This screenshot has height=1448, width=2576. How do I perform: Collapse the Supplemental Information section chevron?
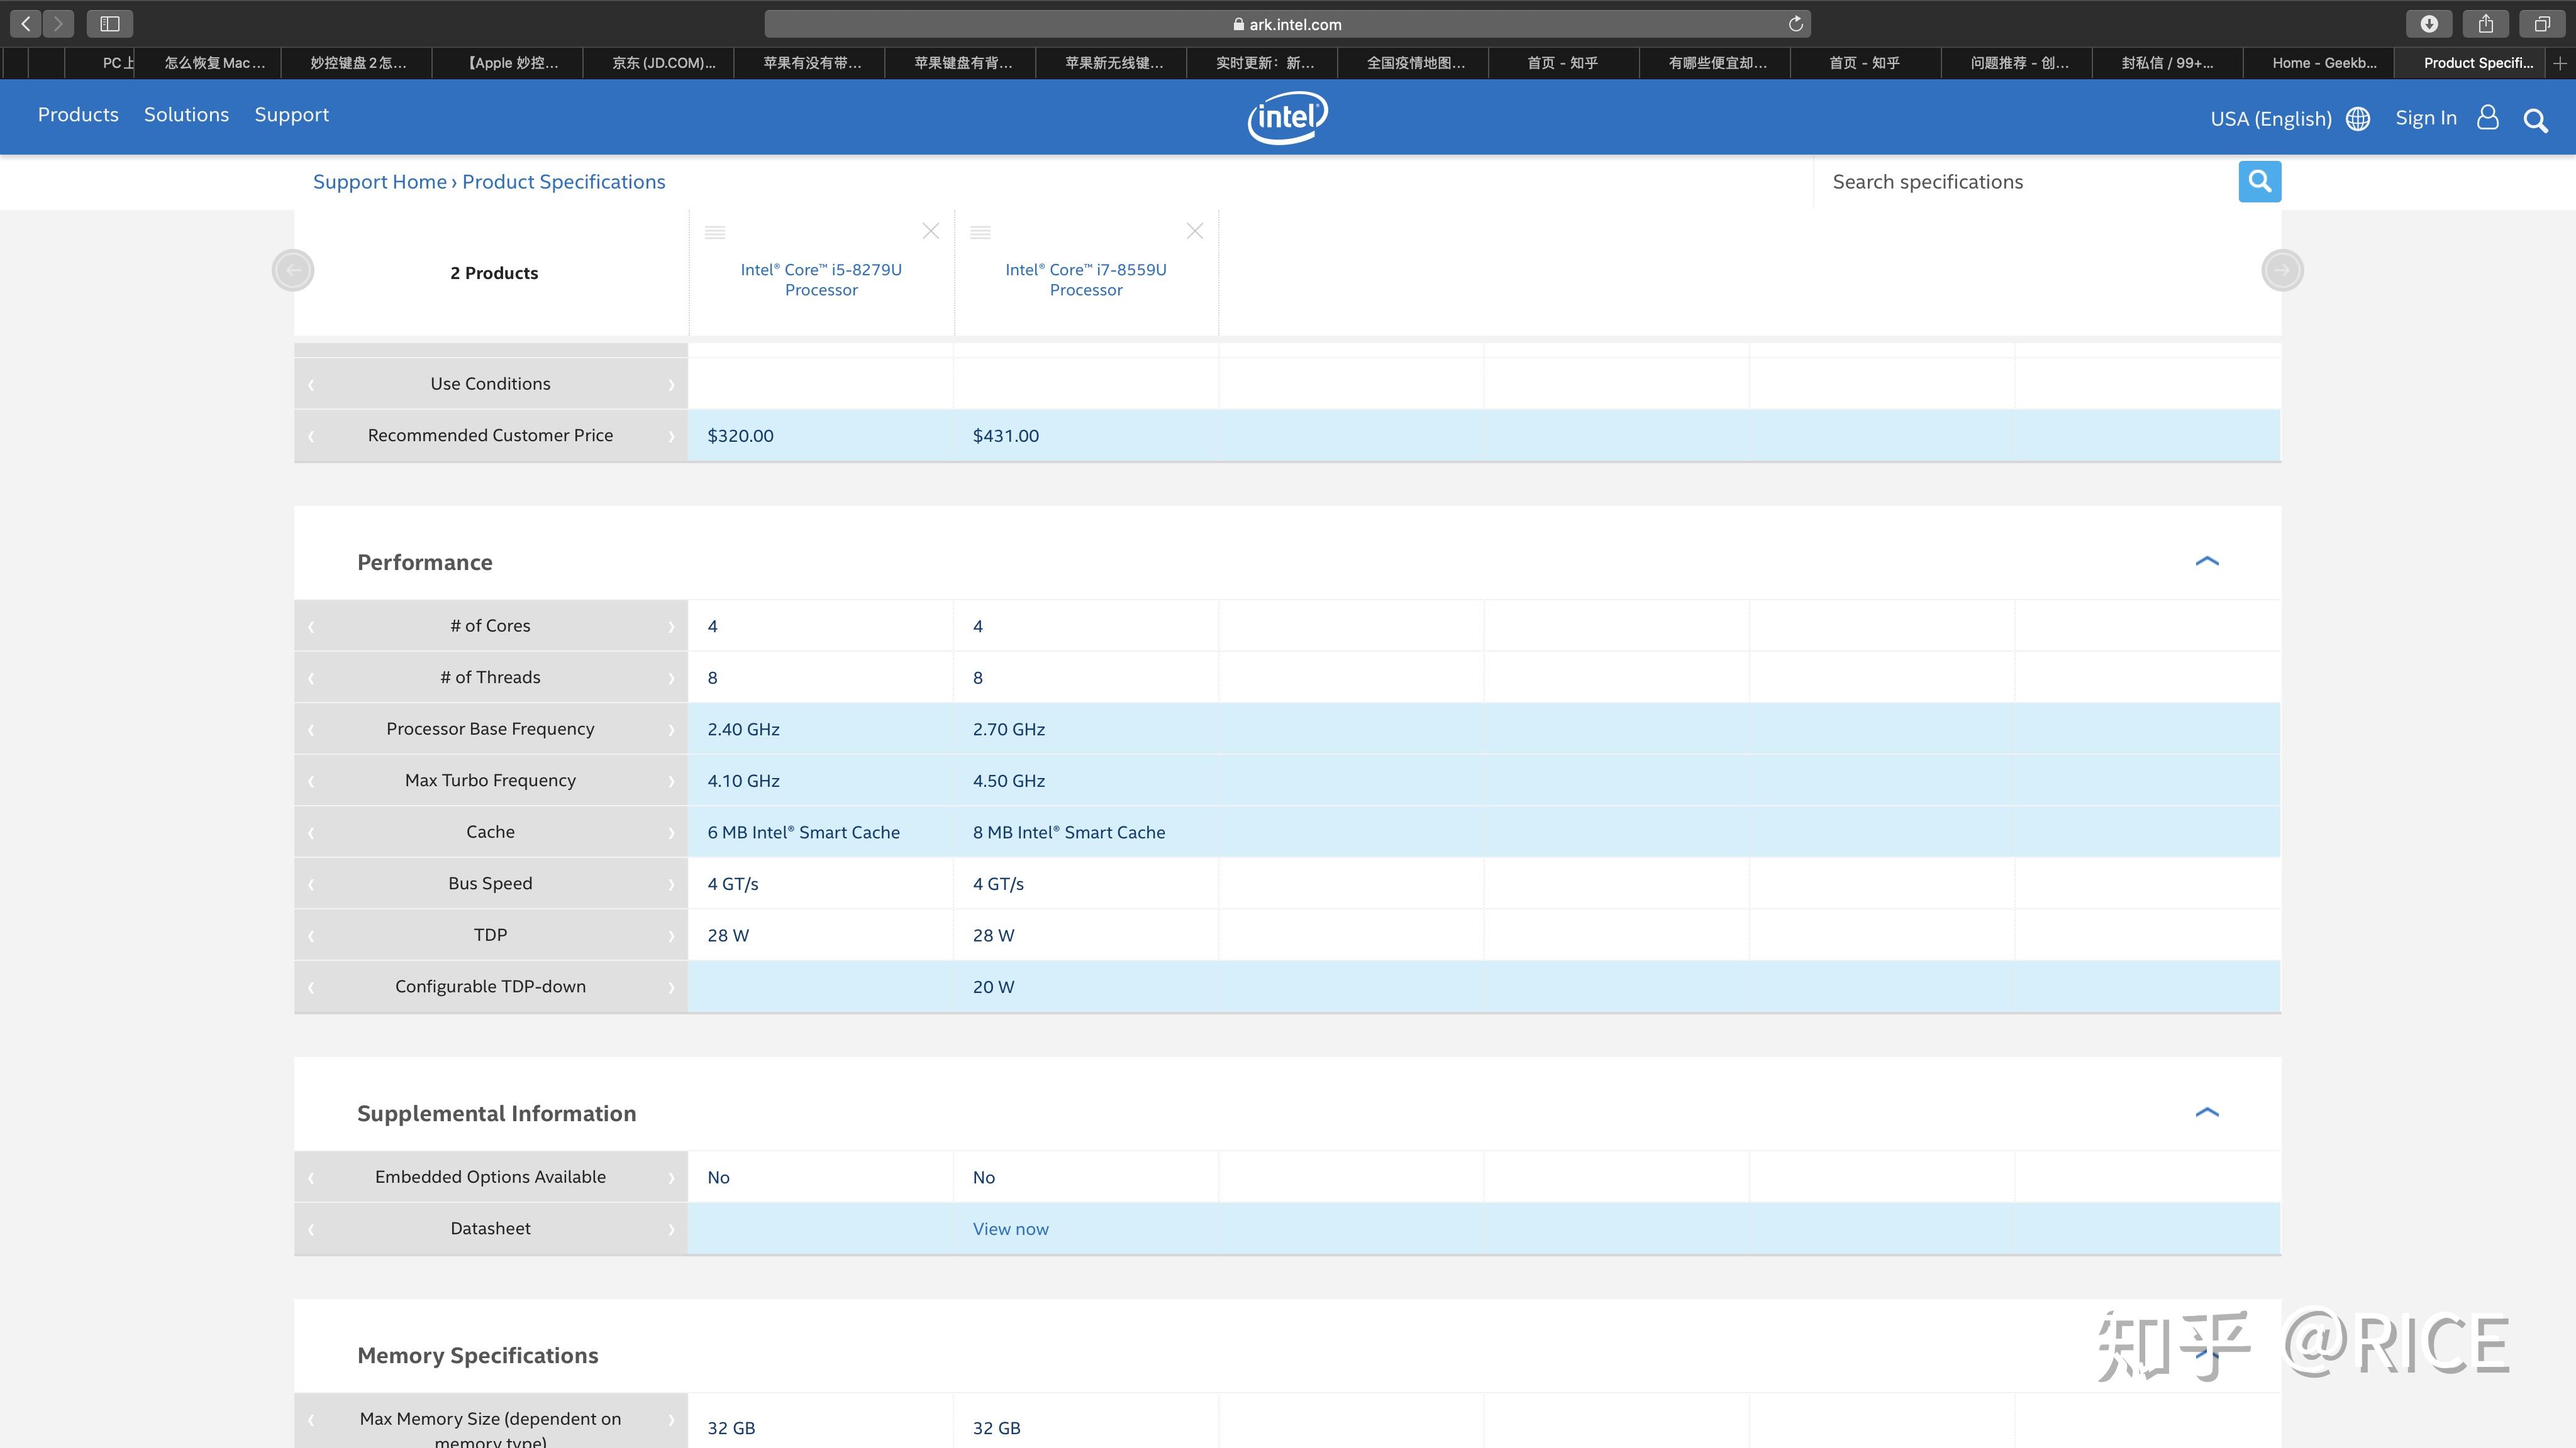2207,1112
